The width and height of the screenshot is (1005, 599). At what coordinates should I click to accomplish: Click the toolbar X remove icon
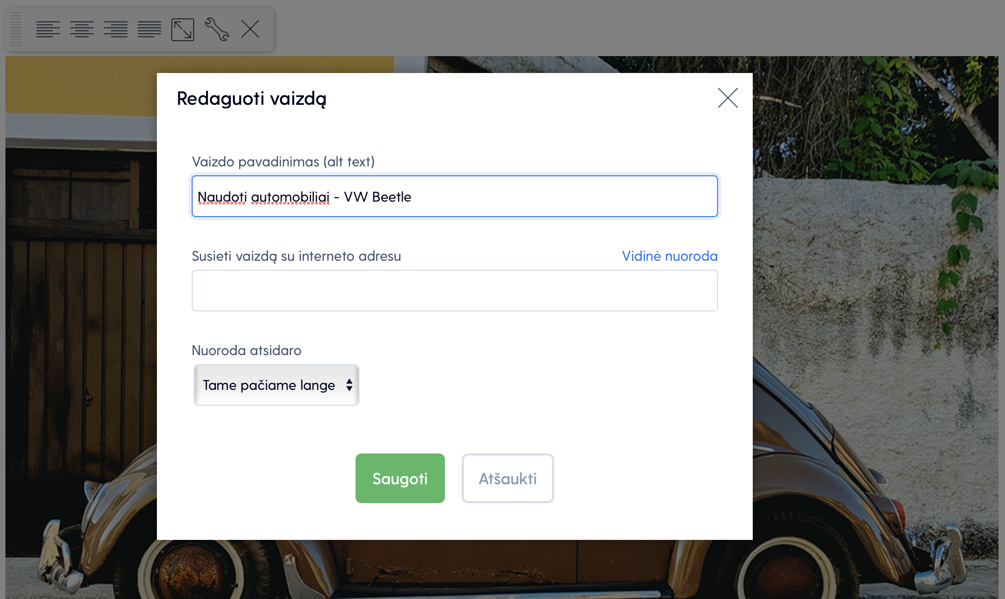[250, 29]
